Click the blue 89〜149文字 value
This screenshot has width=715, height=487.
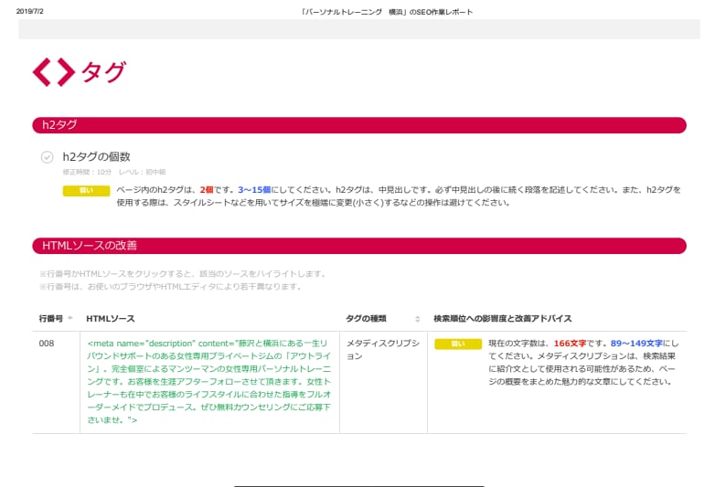click(x=636, y=344)
